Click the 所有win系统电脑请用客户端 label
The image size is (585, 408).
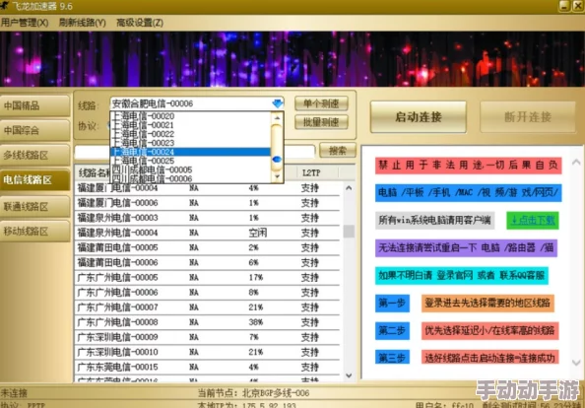(x=434, y=220)
